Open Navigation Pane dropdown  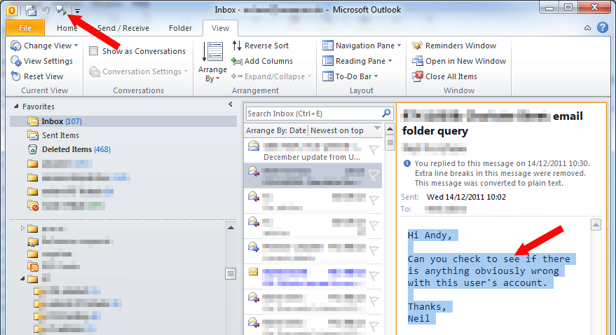[x=362, y=46]
